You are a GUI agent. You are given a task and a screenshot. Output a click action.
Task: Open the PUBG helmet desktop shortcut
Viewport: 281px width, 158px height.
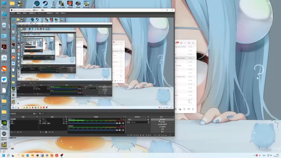click(78, 4)
